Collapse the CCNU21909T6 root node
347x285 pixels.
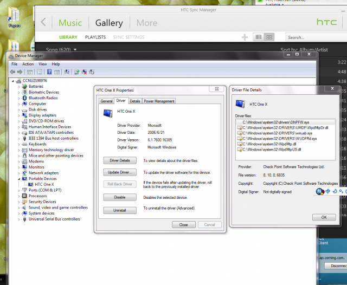pos(13,81)
